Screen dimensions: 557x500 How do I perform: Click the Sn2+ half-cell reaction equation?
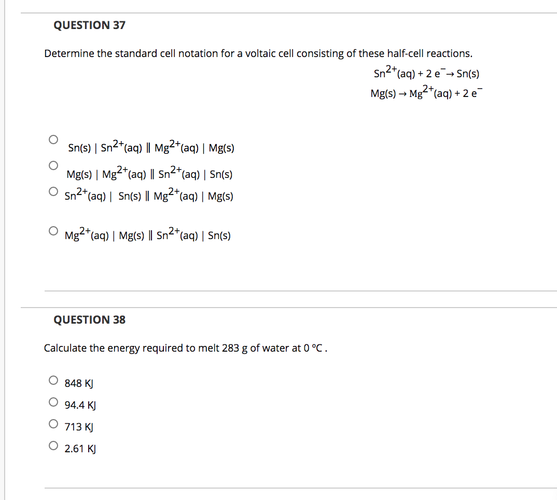coord(426,73)
